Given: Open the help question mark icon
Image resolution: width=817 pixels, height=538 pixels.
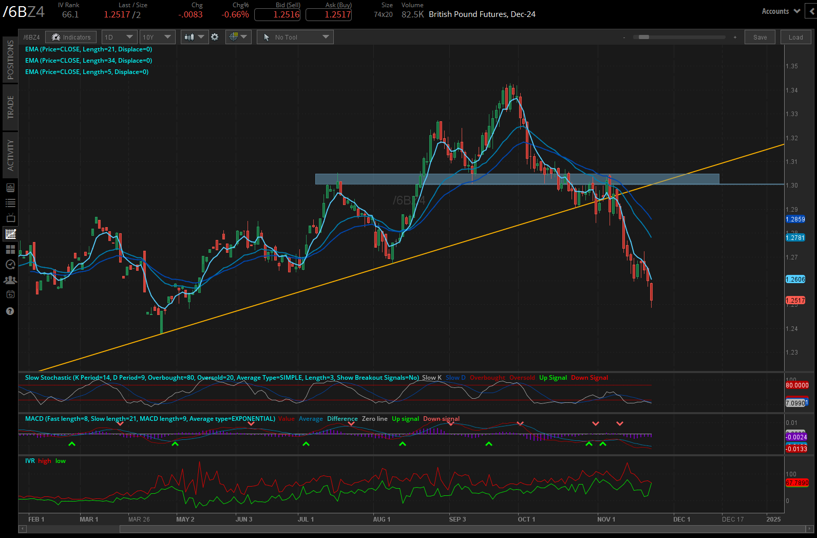Looking at the screenshot, I should click(x=10, y=311).
